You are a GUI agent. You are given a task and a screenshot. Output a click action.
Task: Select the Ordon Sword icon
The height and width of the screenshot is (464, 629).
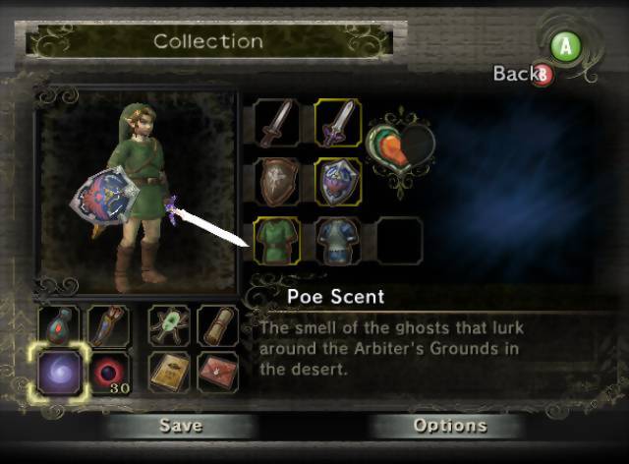pos(277,123)
